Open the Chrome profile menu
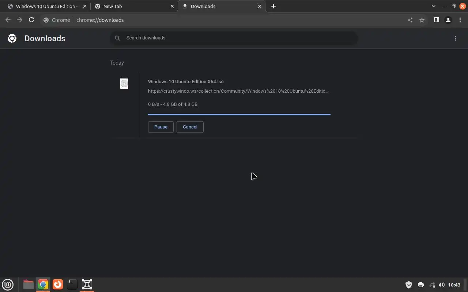 tap(448, 20)
